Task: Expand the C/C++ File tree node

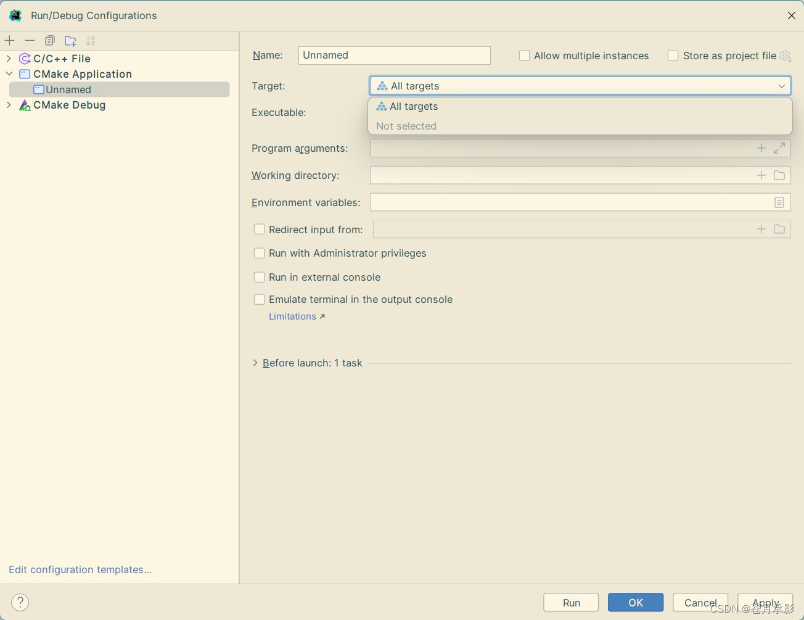Action: (x=9, y=59)
